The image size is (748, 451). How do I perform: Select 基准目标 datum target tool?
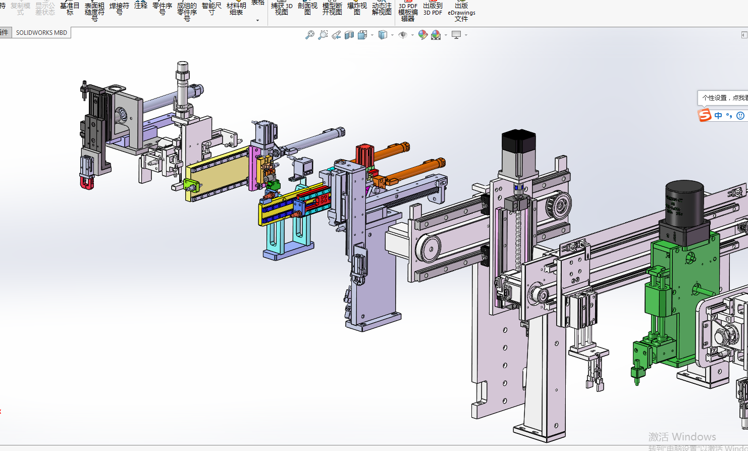tap(70, 9)
